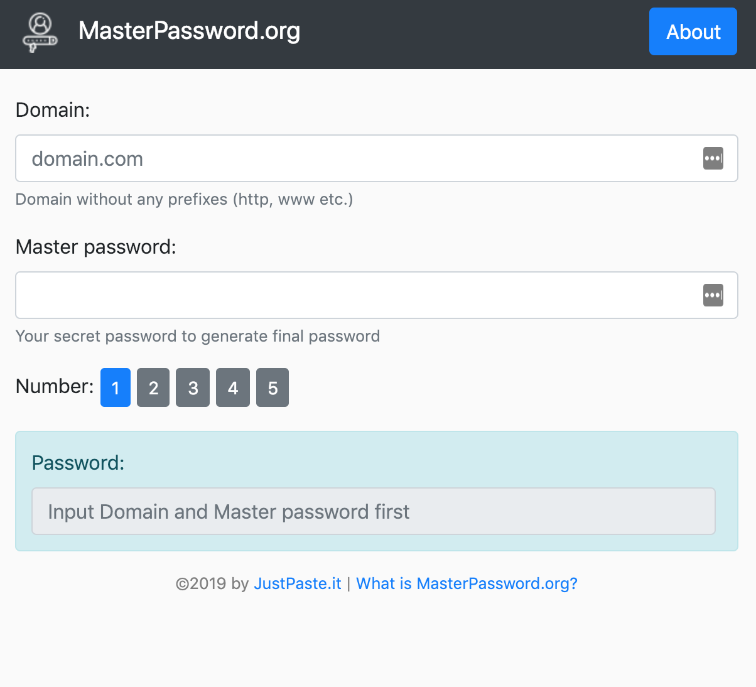The image size is (756, 687).
Task: Open "What is MasterPassword.org?" link
Action: (467, 583)
